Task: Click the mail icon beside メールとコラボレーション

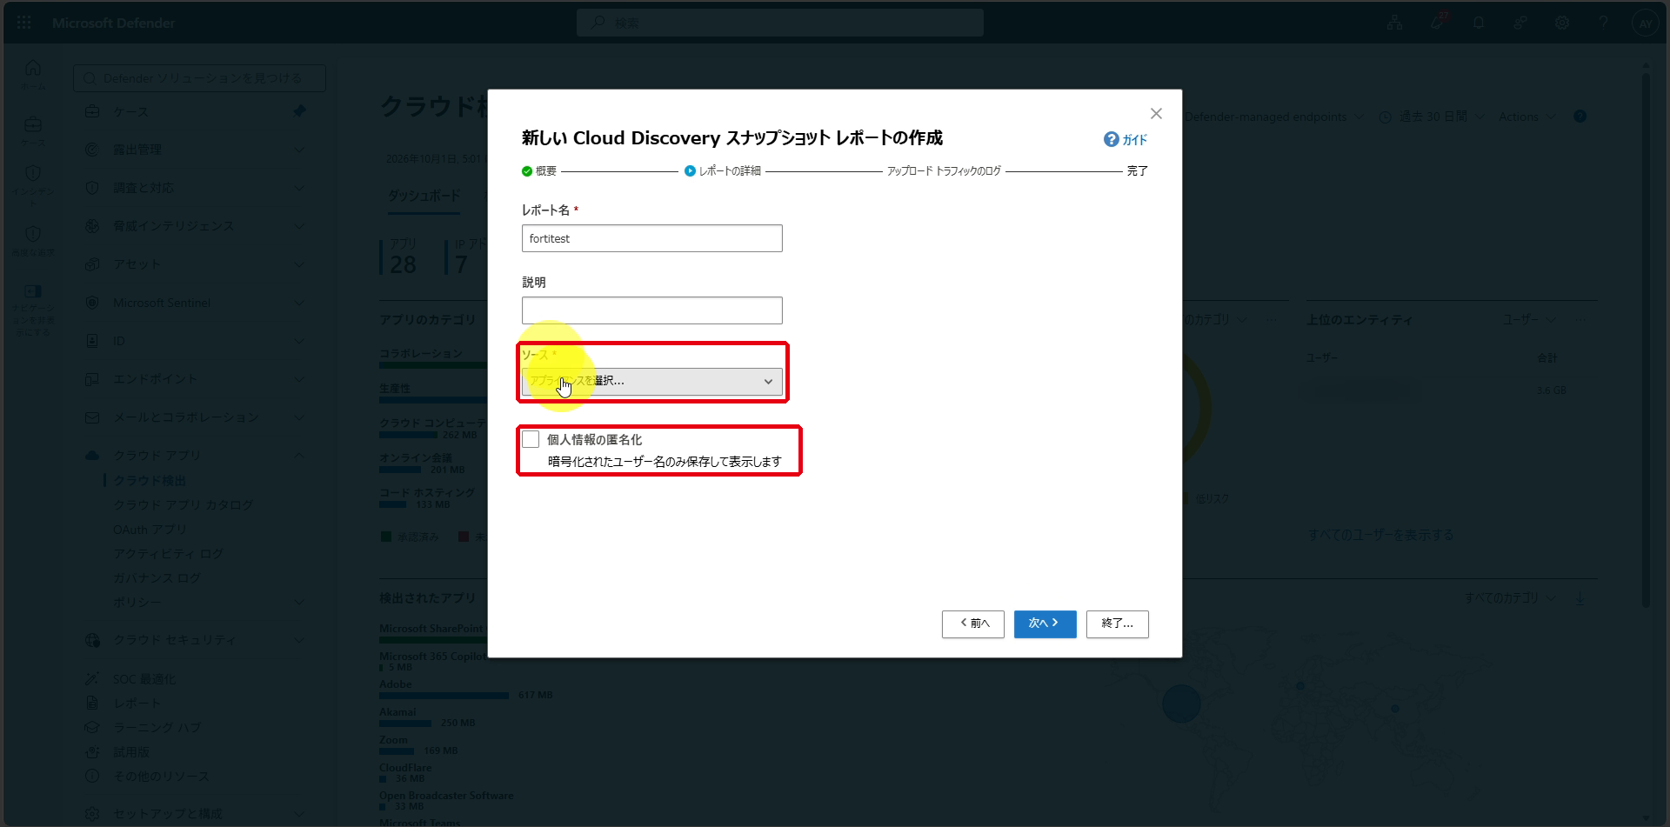Action: click(x=92, y=417)
